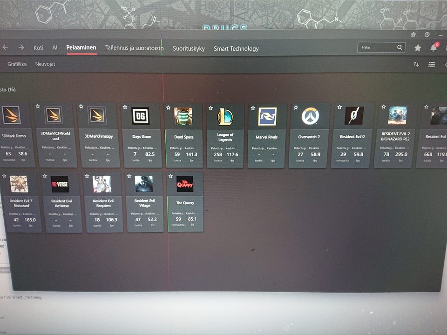Open 3DMarkICFWorkload game icon

[x=54, y=115]
